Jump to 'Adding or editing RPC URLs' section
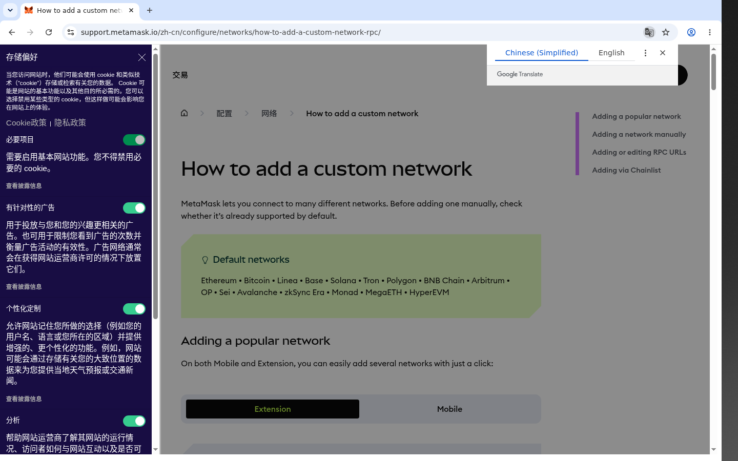Screen dimensions: 738x461 639,152
